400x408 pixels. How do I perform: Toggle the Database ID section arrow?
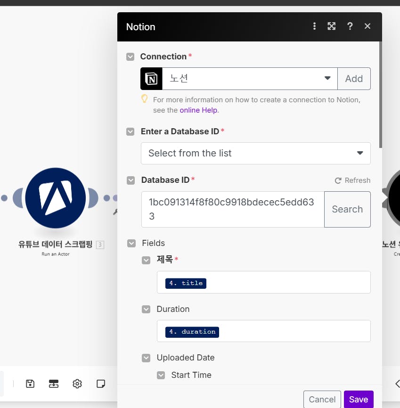point(131,180)
